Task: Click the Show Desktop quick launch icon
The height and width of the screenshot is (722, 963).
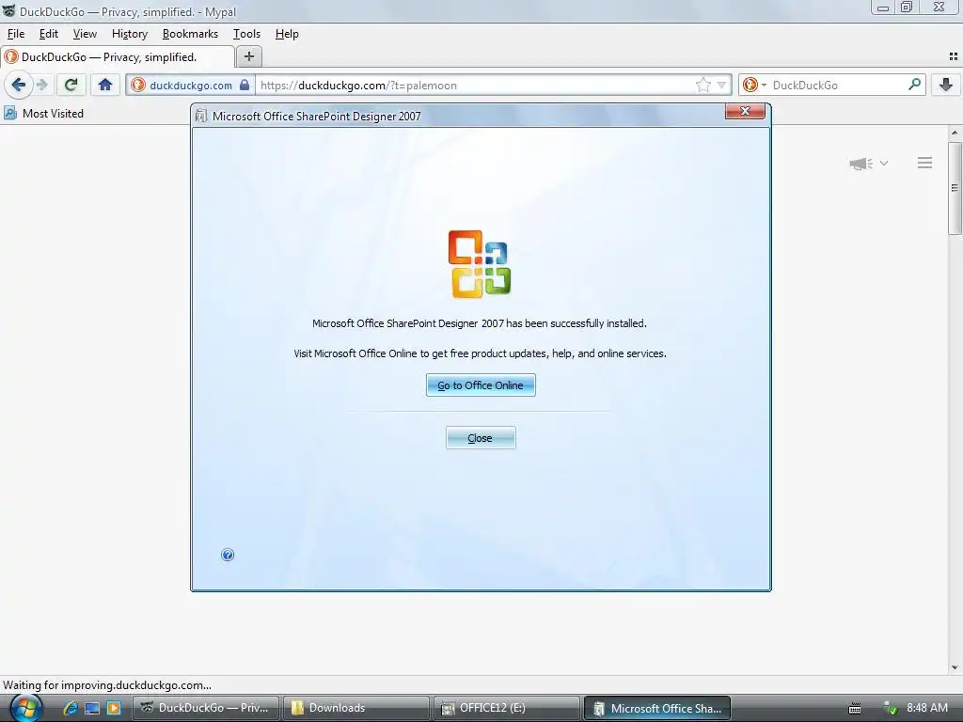Action: (92, 708)
